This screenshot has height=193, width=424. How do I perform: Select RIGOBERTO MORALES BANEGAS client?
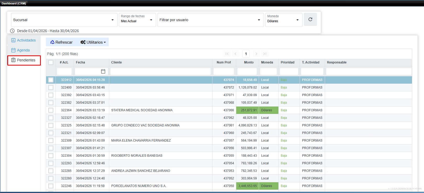pos(137,156)
